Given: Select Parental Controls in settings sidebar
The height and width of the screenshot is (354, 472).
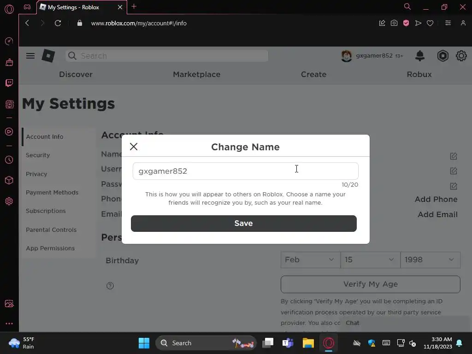Looking at the screenshot, I should pyautogui.click(x=59, y=230).
